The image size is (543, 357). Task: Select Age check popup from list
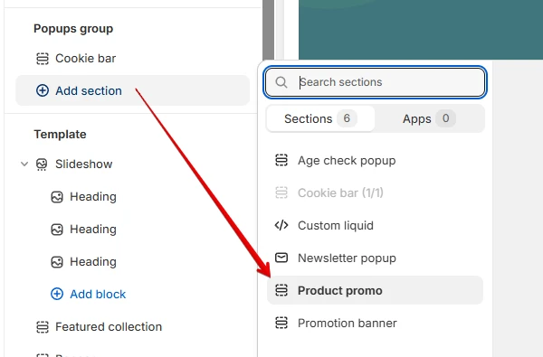(375, 161)
